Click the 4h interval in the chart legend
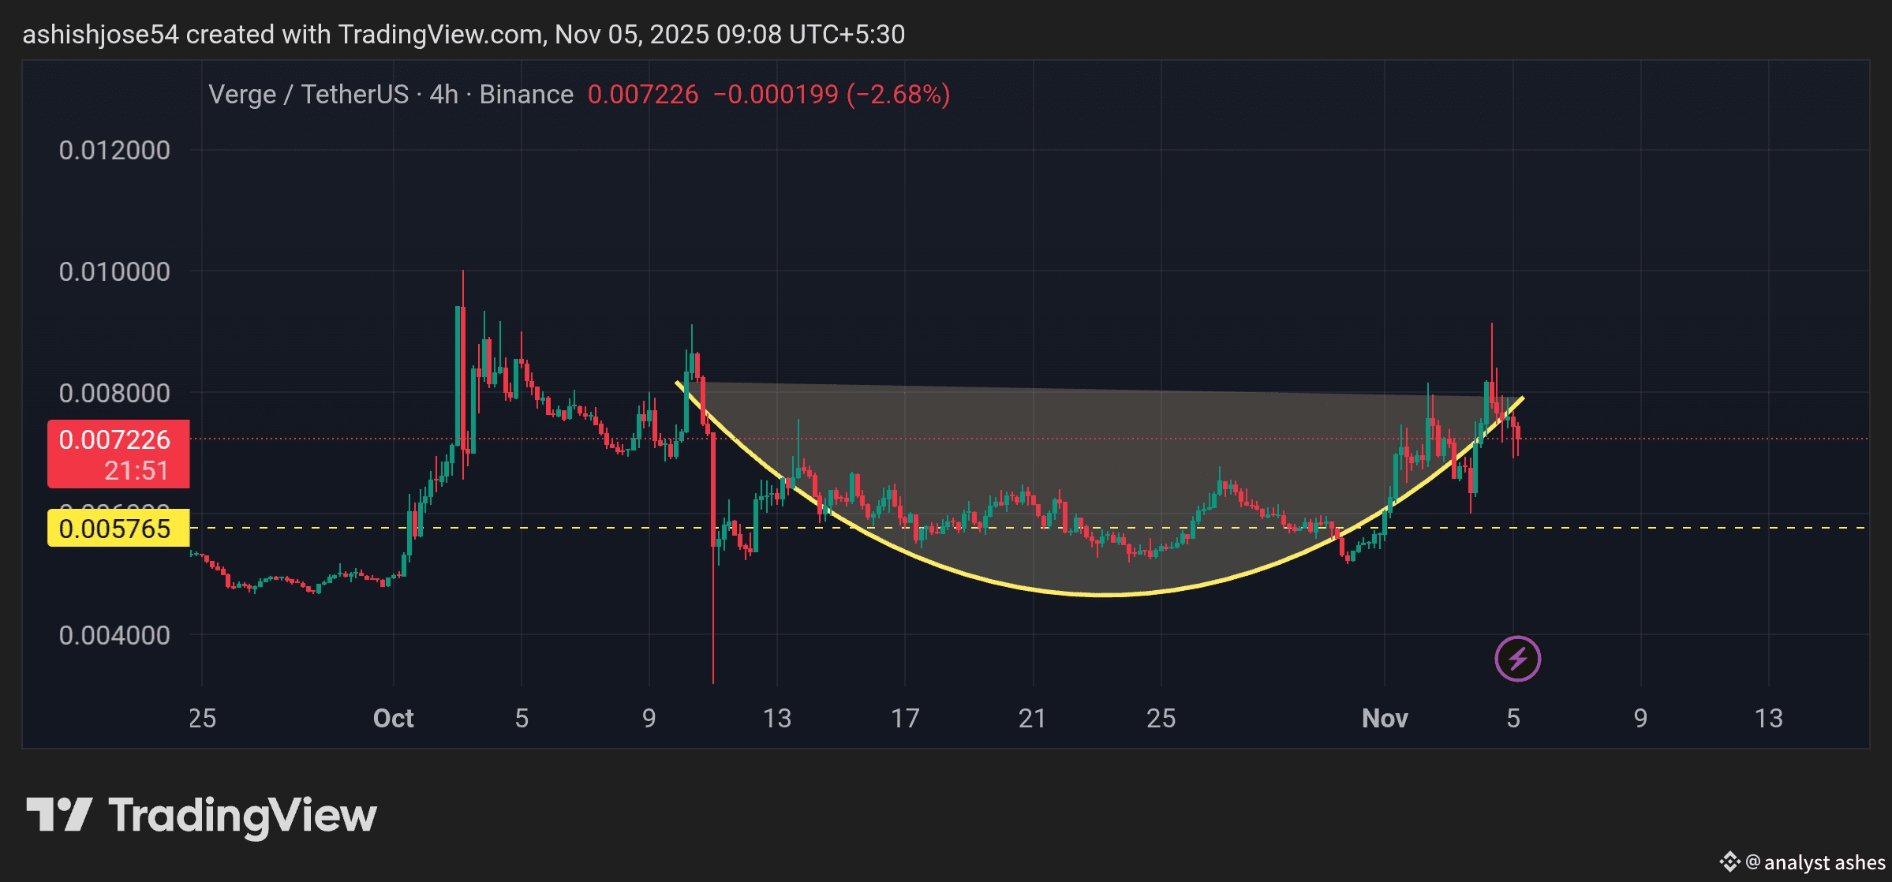1892x882 pixels. pyautogui.click(x=443, y=95)
